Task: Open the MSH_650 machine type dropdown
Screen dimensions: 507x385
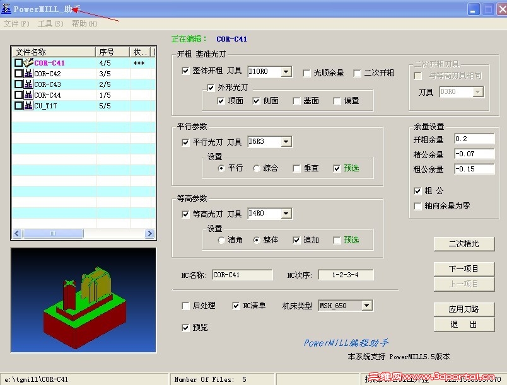Action: point(366,305)
